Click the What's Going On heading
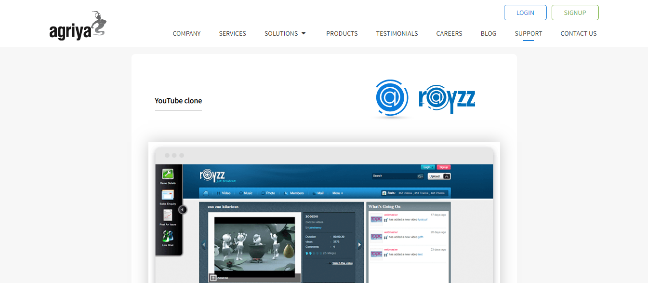The width and height of the screenshot is (648, 283). tap(384, 206)
